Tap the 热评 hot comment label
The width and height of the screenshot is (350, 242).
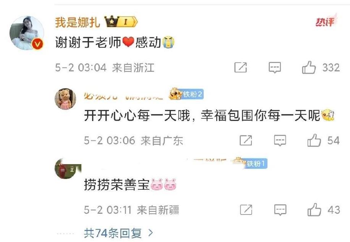point(326,21)
